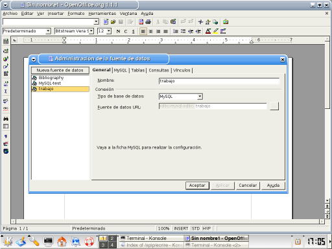Toggle italic formatting (C button)

click(x=126, y=31)
